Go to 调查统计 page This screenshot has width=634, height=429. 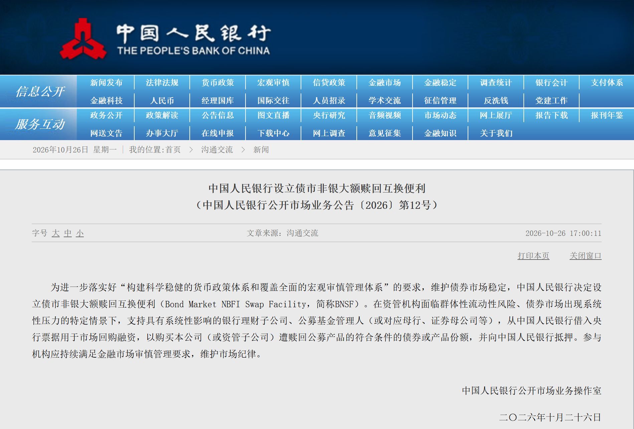click(x=496, y=83)
